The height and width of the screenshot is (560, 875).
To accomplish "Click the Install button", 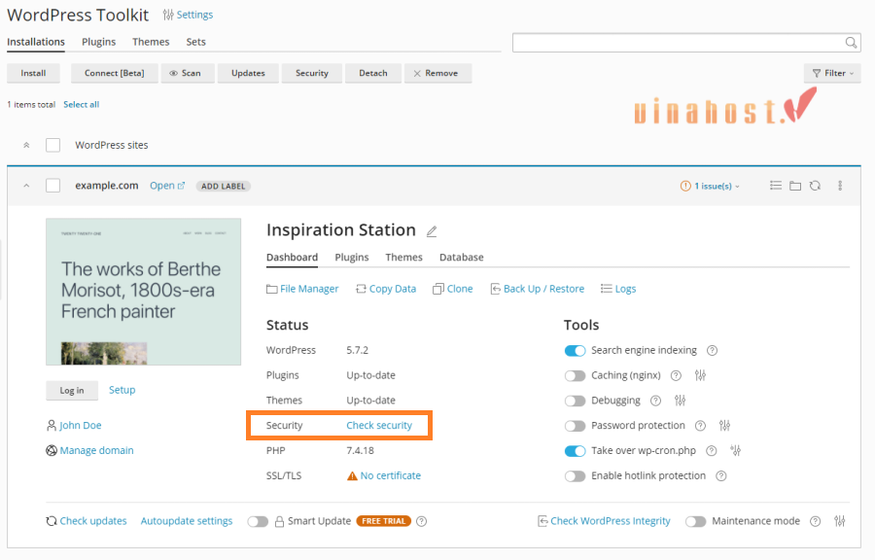I will 33,73.
